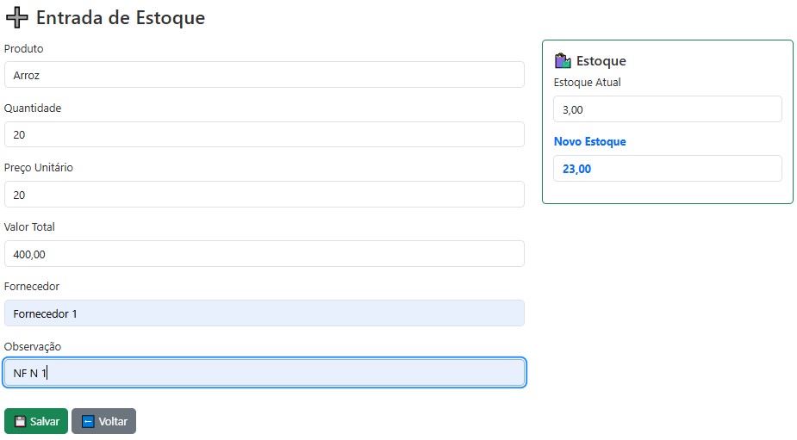Image resolution: width=797 pixels, height=440 pixels.
Task: Click the plus icon beside Entrada de Estoque
Action: pyautogui.click(x=16, y=17)
